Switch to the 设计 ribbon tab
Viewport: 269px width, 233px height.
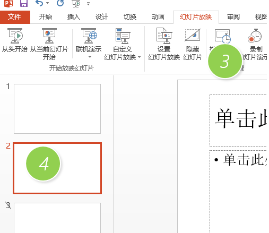(x=102, y=17)
